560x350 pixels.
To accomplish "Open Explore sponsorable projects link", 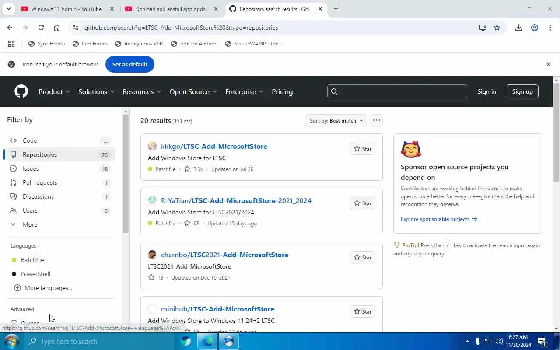I will (439, 219).
